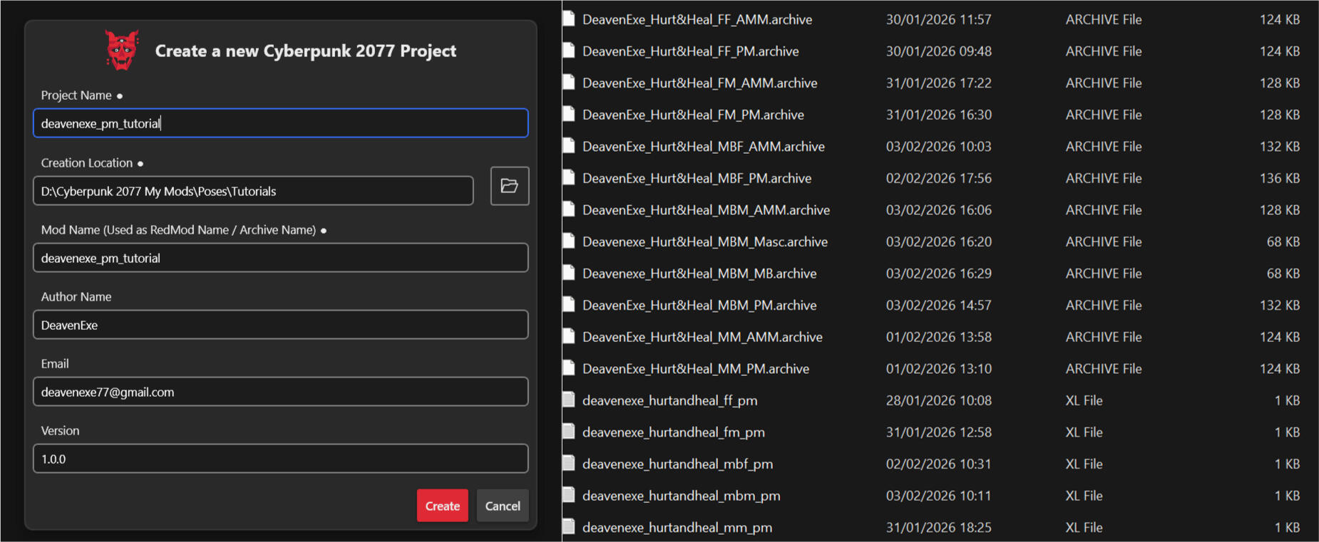This screenshot has width=1319, height=542.
Task: Open folder browser for Creation Location
Action: (509, 186)
